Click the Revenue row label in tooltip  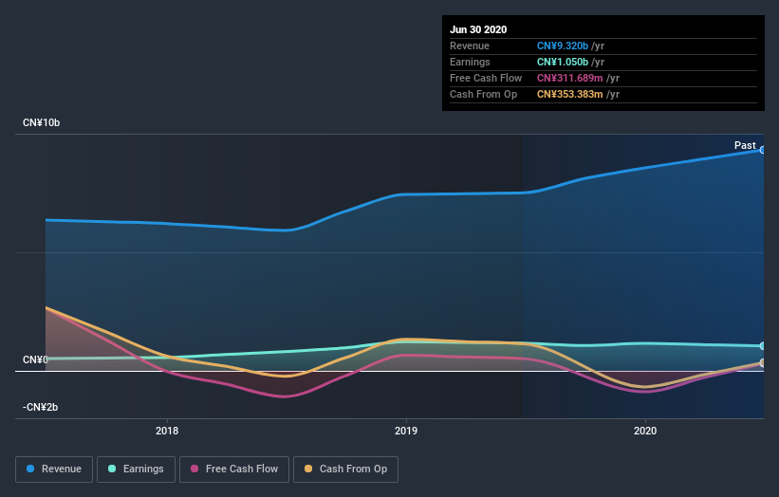pyautogui.click(x=470, y=46)
